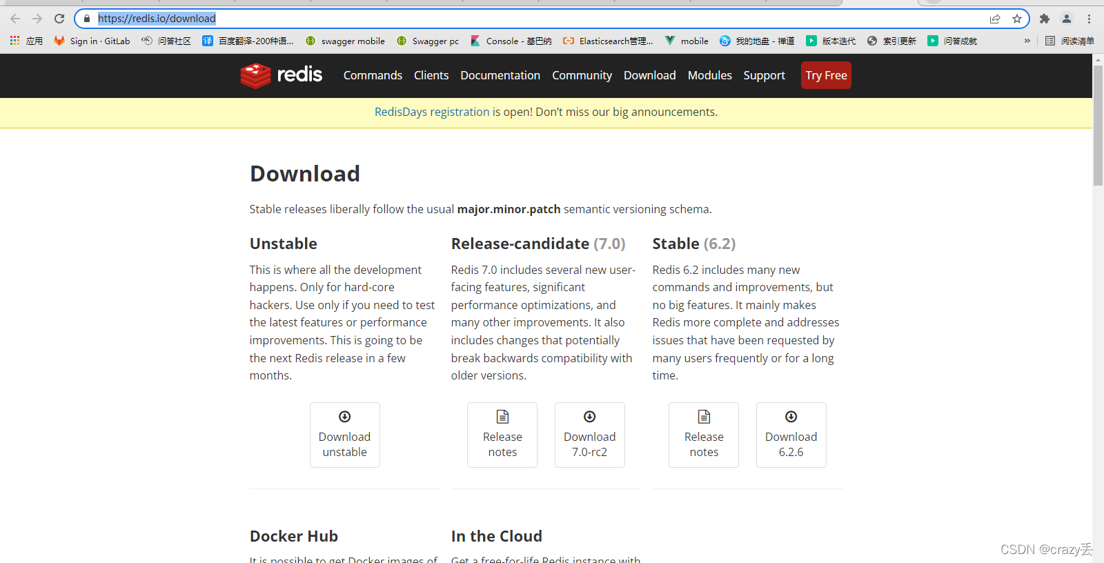Open the Clients nav item

click(431, 75)
